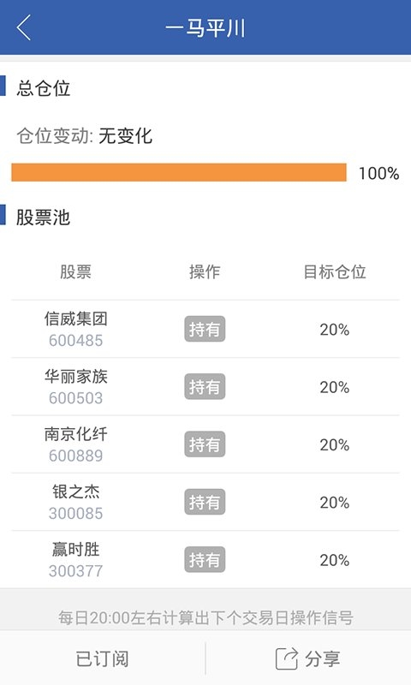411x685 pixels.
Task: Click the orange 100% position bar
Action: tap(179, 173)
